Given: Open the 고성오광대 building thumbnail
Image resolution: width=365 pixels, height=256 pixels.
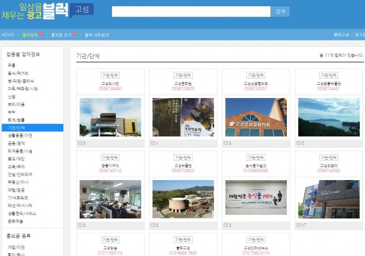Looking at the screenshot, I should [329, 199].
